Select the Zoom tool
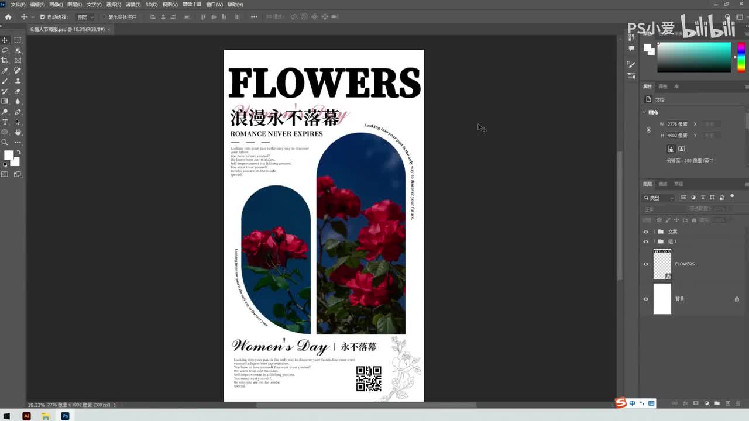 click(x=5, y=142)
